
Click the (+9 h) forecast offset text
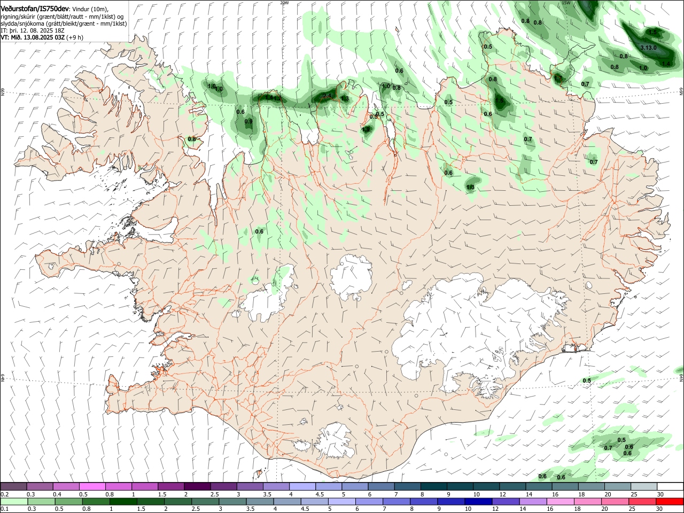(x=75, y=37)
